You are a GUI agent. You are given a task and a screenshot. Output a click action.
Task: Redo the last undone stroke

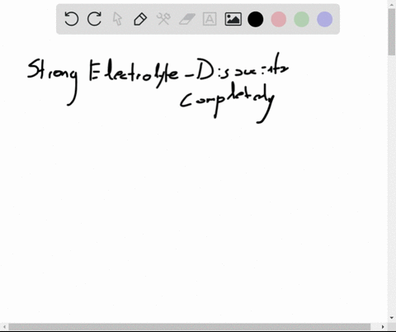click(94, 19)
